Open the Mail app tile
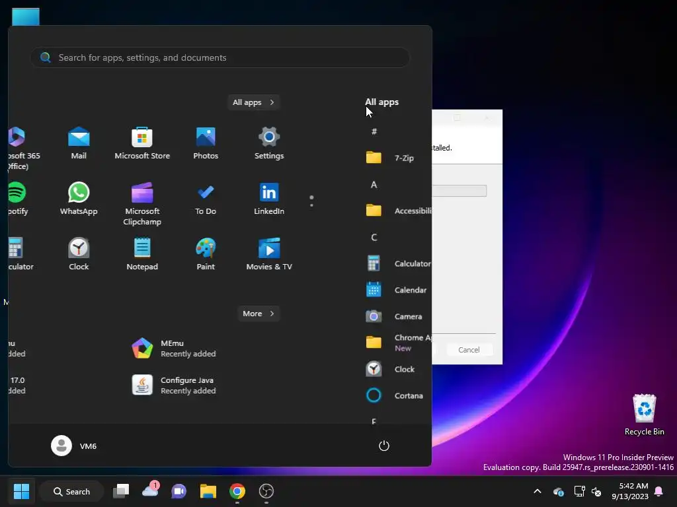Viewport: 677px width, 507px height. point(79,143)
